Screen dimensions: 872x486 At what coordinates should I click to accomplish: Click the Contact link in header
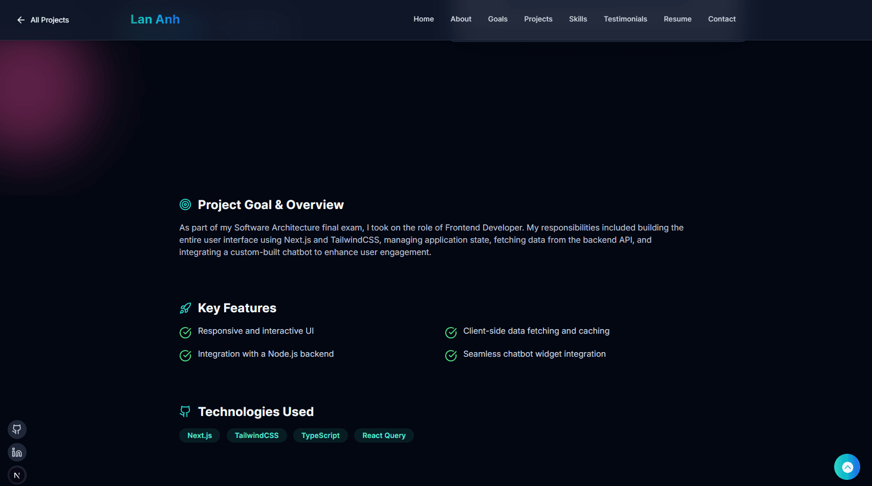click(722, 19)
